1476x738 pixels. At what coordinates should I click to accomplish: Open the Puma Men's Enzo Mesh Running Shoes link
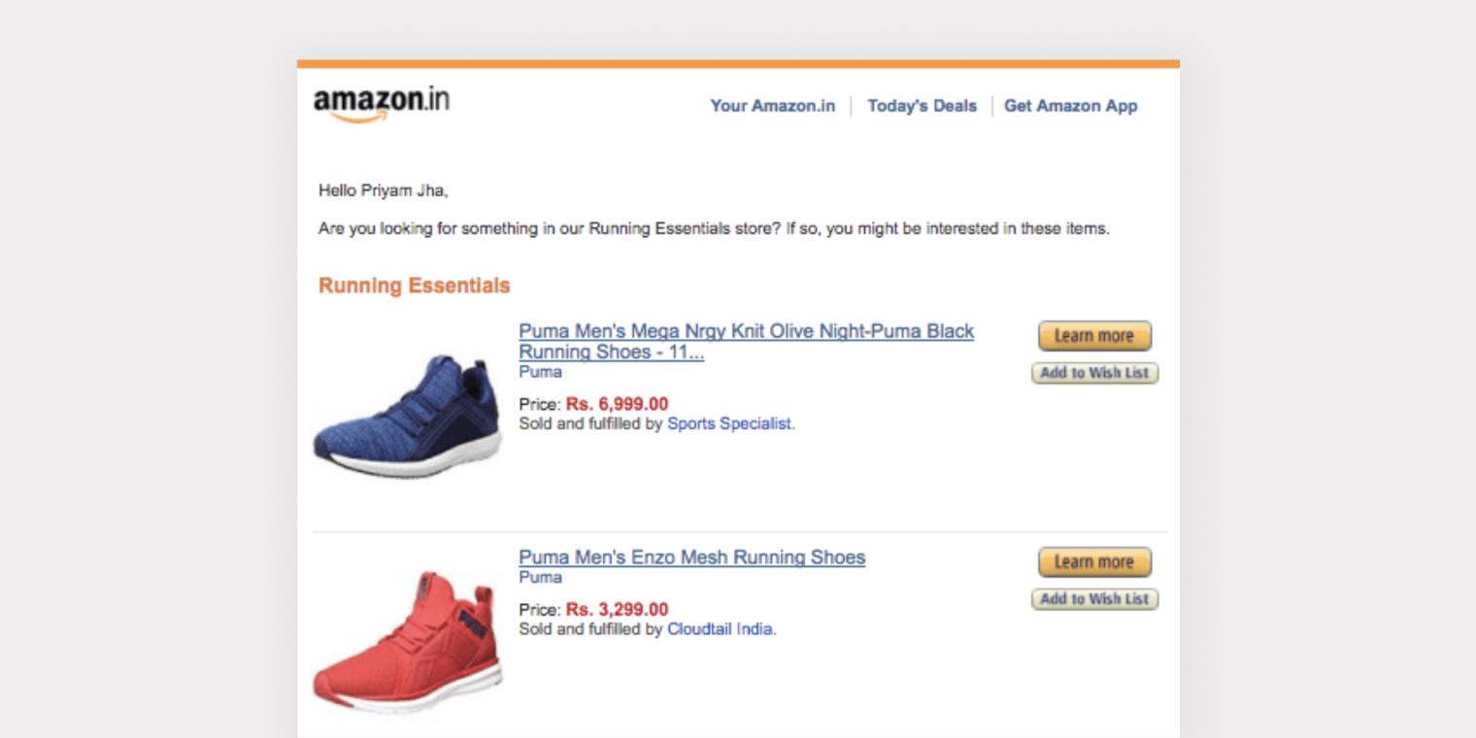[691, 557]
